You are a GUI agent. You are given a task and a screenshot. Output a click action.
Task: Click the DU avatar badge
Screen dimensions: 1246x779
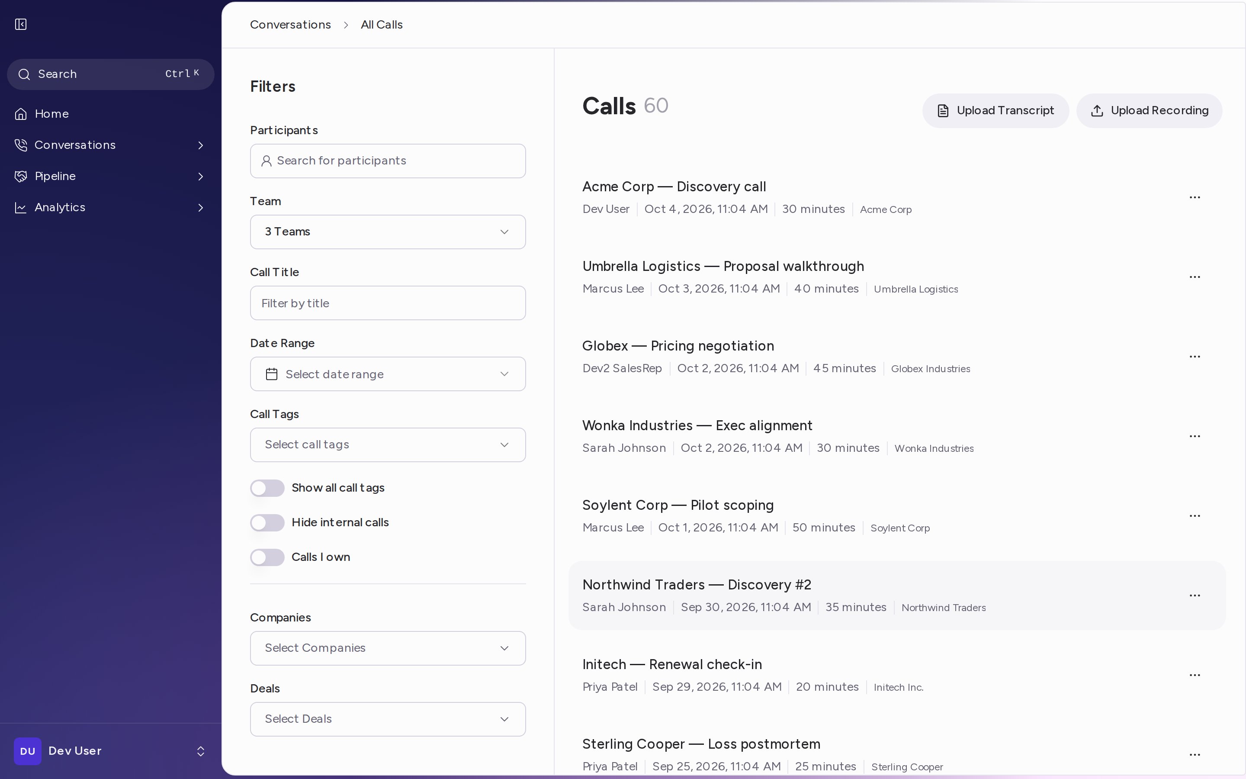28,751
